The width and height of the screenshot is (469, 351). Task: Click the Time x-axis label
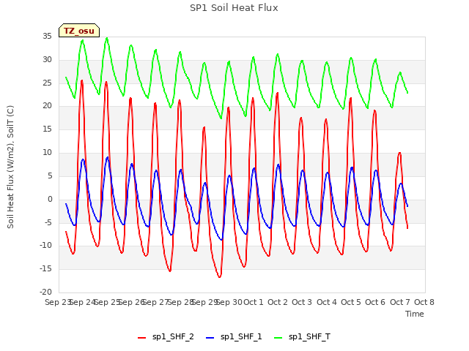coord(415,314)
